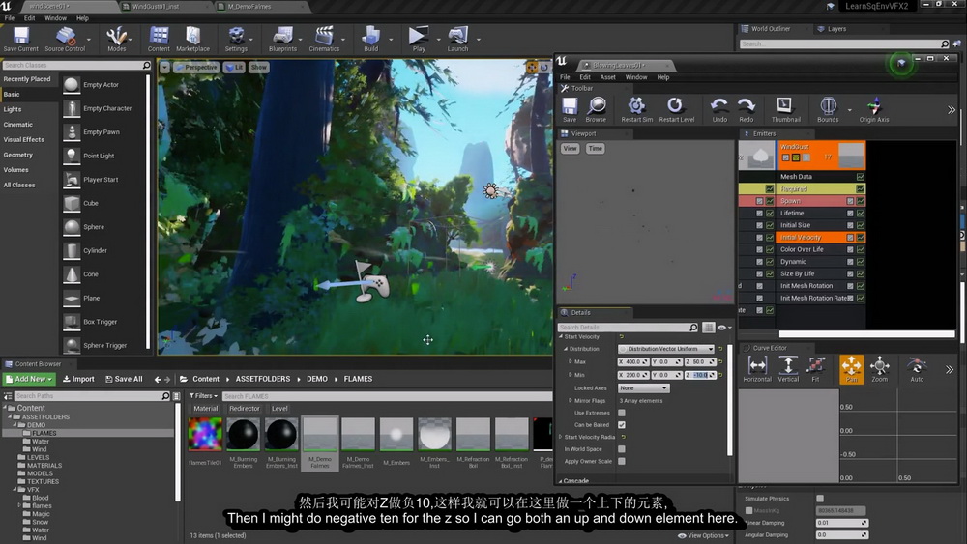Open Add New dropdown in Content Browser
Viewport: 967px width, 544px height.
click(29, 379)
